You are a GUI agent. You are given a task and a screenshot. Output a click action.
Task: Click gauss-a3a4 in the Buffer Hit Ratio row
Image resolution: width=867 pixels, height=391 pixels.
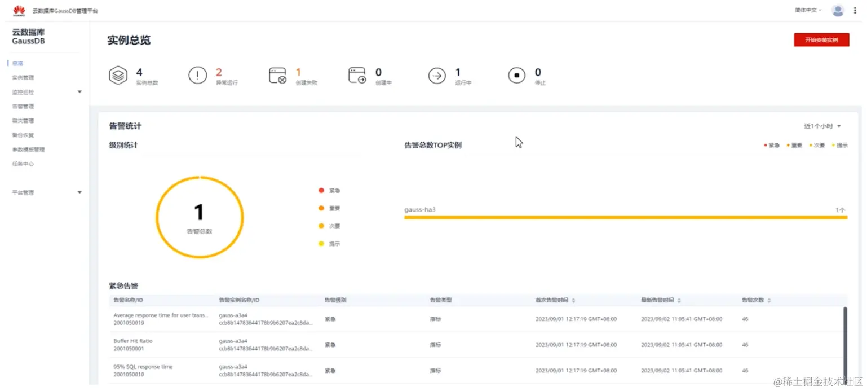click(x=233, y=341)
